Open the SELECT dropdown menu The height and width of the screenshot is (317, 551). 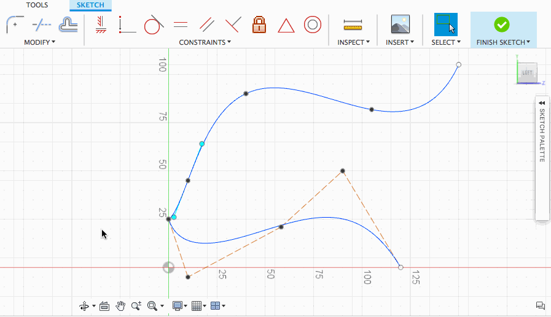tap(446, 42)
